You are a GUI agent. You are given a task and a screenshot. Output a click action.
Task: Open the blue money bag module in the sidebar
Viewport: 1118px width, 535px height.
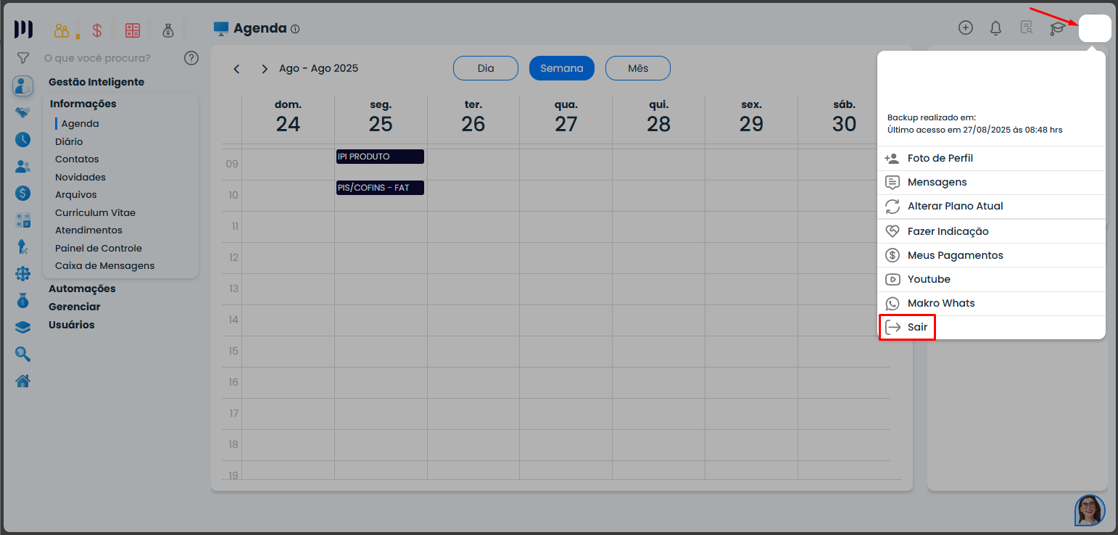[x=22, y=300]
